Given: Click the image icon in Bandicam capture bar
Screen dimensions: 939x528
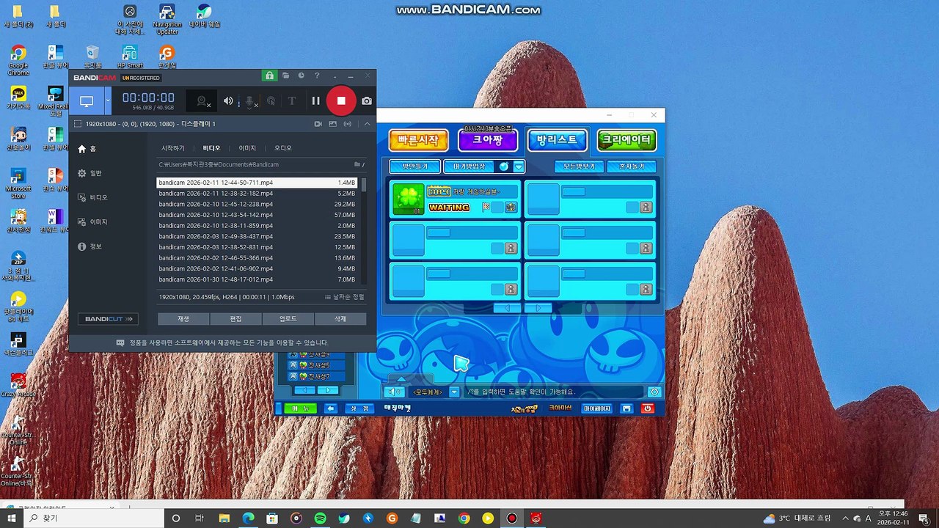Looking at the screenshot, I should pyautogui.click(x=333, y=124).
